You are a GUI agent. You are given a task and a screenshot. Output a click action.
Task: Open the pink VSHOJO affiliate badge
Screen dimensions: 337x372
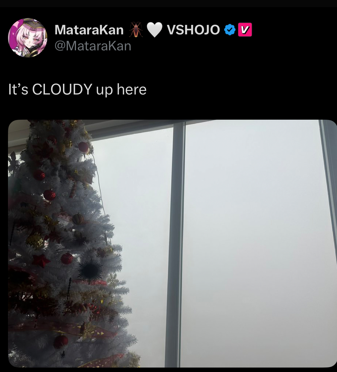245,30
